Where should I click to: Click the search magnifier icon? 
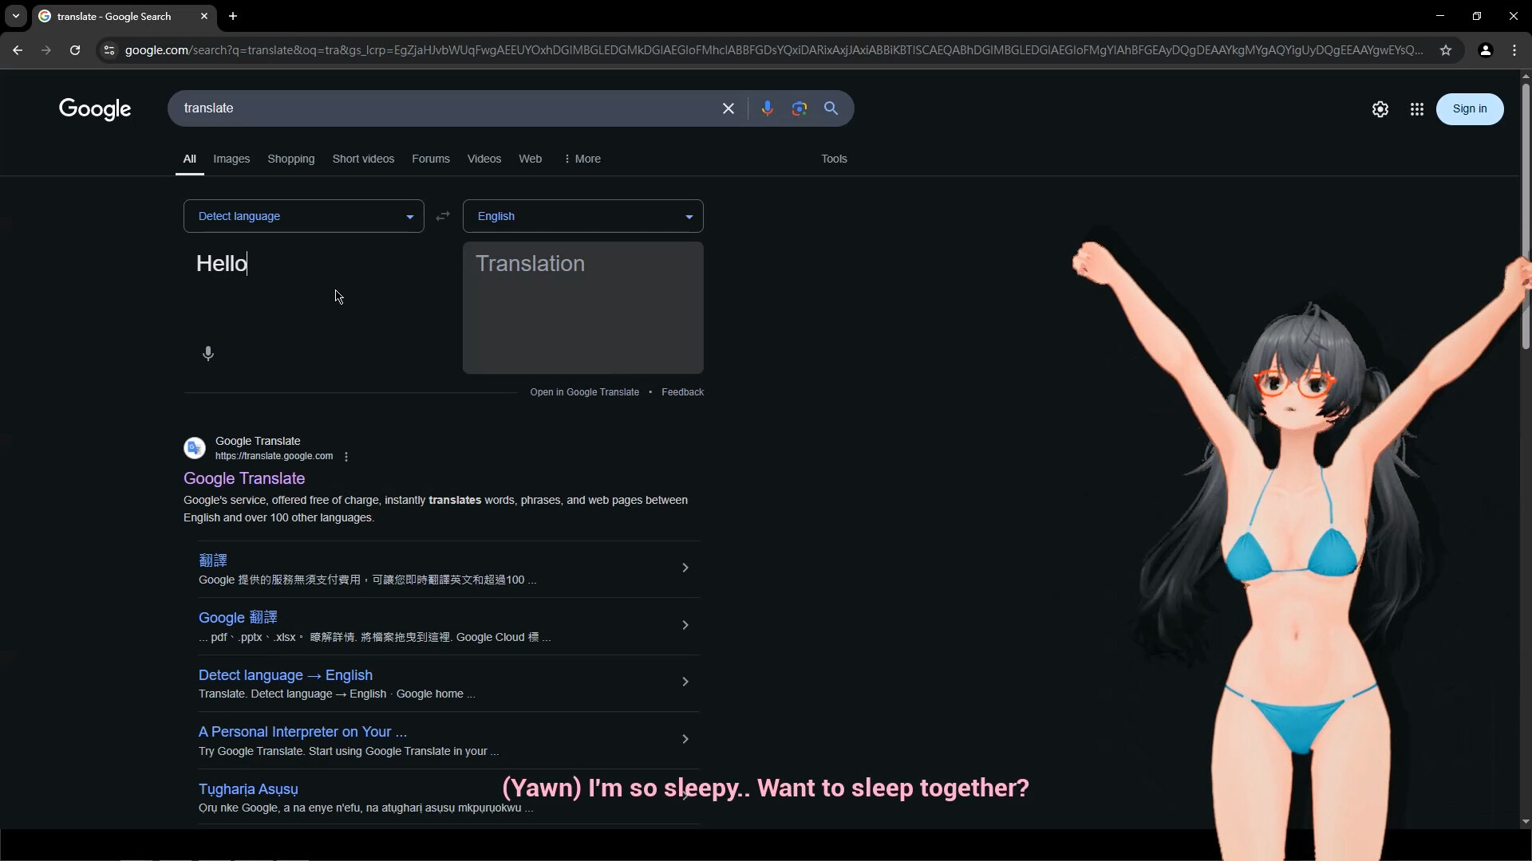click(831, 108)
